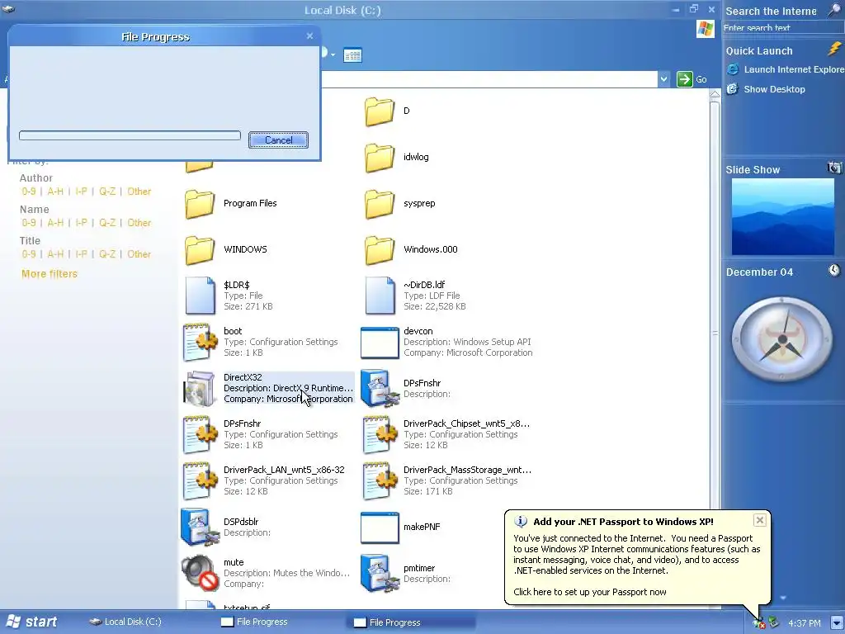Viewport: 845px width, 634px height.
Task: Close the File Progress dialog
Action: point(309,36)
